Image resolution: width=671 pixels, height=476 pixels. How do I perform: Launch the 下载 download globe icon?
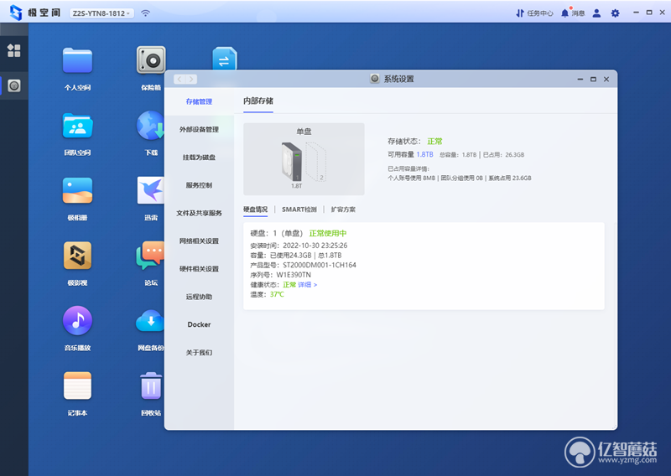150,126
